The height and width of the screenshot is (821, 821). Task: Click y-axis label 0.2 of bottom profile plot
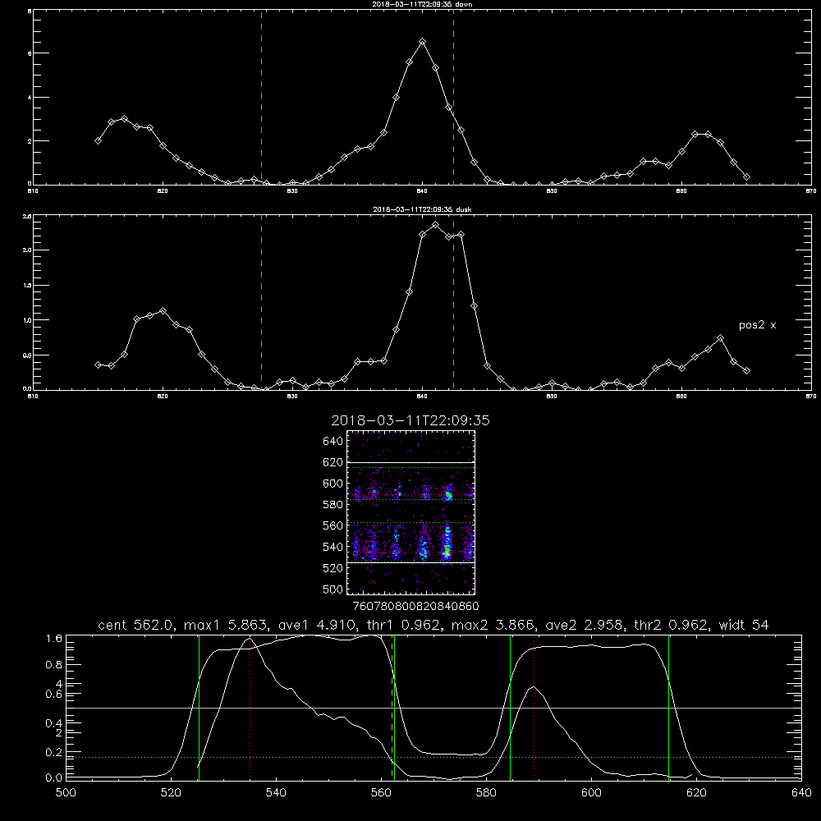click(x=54, y=752)
